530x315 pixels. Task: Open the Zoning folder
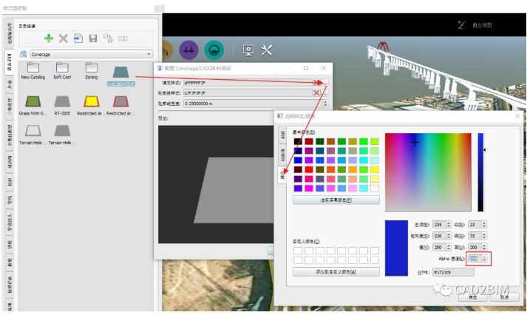[x=92, y=70]
